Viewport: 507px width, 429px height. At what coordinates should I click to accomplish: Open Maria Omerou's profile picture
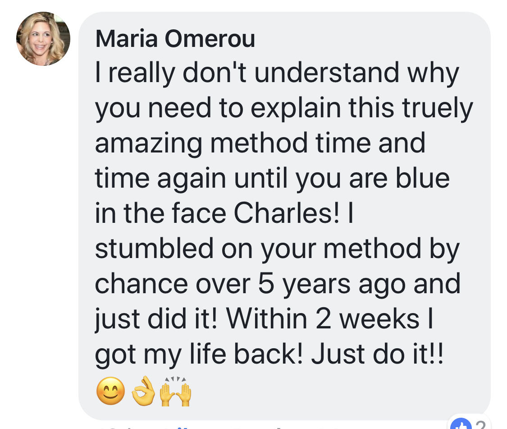click(43, 39)
